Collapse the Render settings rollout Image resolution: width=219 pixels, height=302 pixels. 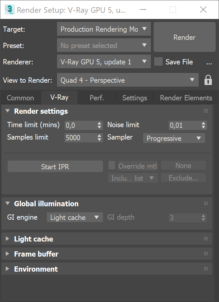pyautogui.click(x=8, y=111)
